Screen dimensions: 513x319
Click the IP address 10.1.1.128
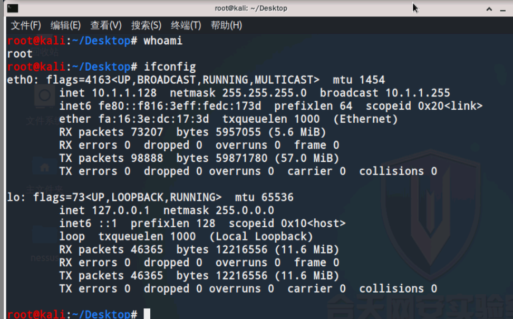[124, 93]
